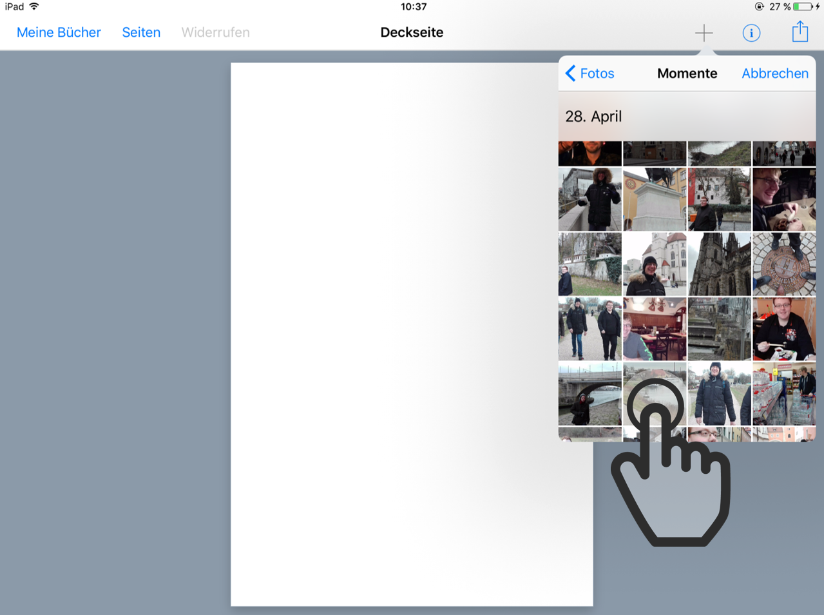824x615 pixels.
Task: Return to the Fotos album list
Action: pos(597,73)
